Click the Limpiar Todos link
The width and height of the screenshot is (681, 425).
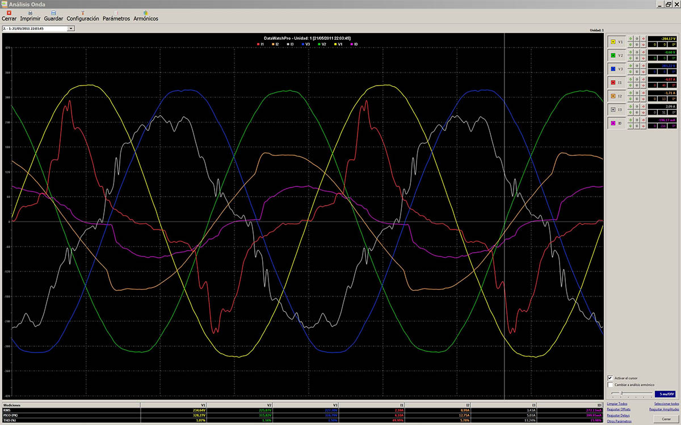point(617,403)
